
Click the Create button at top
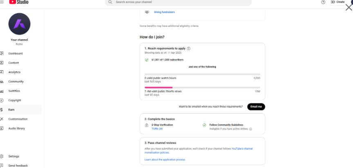click(338, 2)
